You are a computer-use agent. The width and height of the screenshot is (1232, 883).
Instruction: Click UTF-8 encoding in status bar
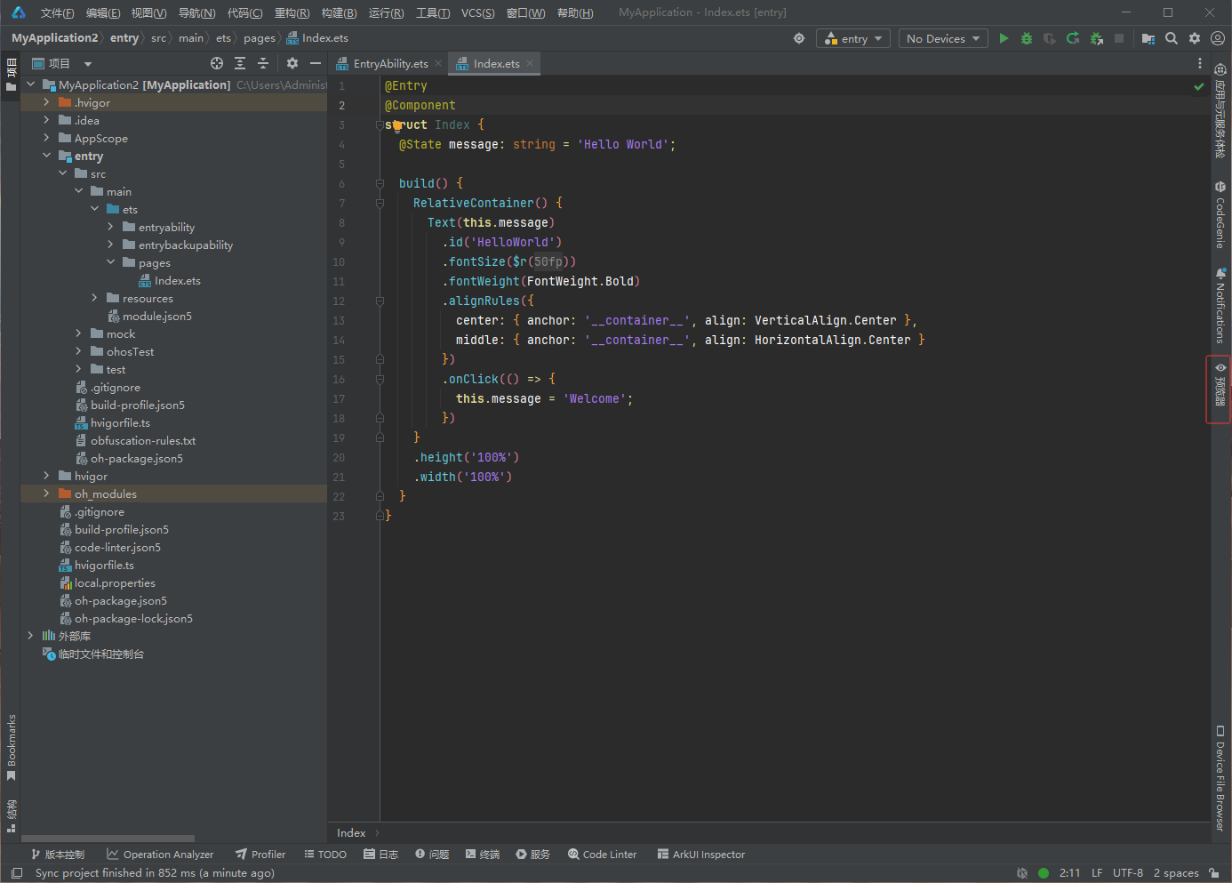tap(1128, 873)
